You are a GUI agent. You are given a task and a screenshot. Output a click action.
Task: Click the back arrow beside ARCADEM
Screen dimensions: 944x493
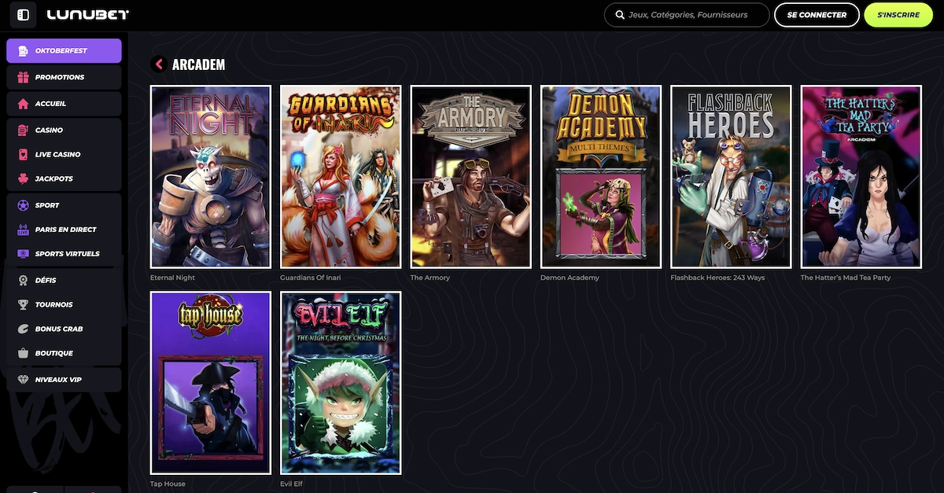coord(157,64)
